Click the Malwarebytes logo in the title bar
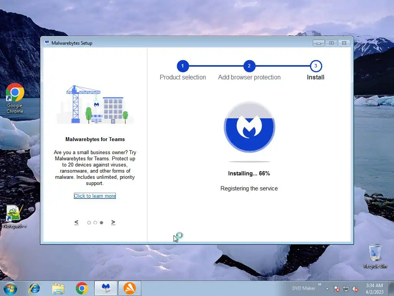 pyautogui.click(x=47, y=43)
